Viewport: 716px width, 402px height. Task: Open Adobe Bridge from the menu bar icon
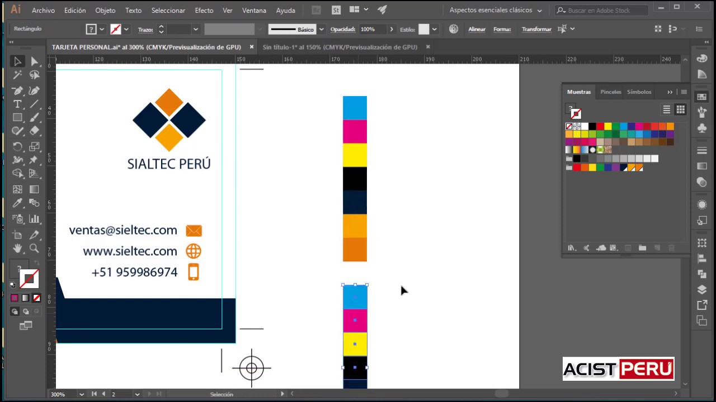[x=316, y=10]
